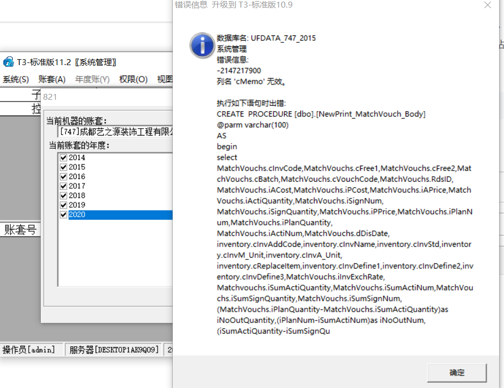
Task: Uncheck the 2019 year checkbox
Action: pyautogui.click(x=64, y=205)
